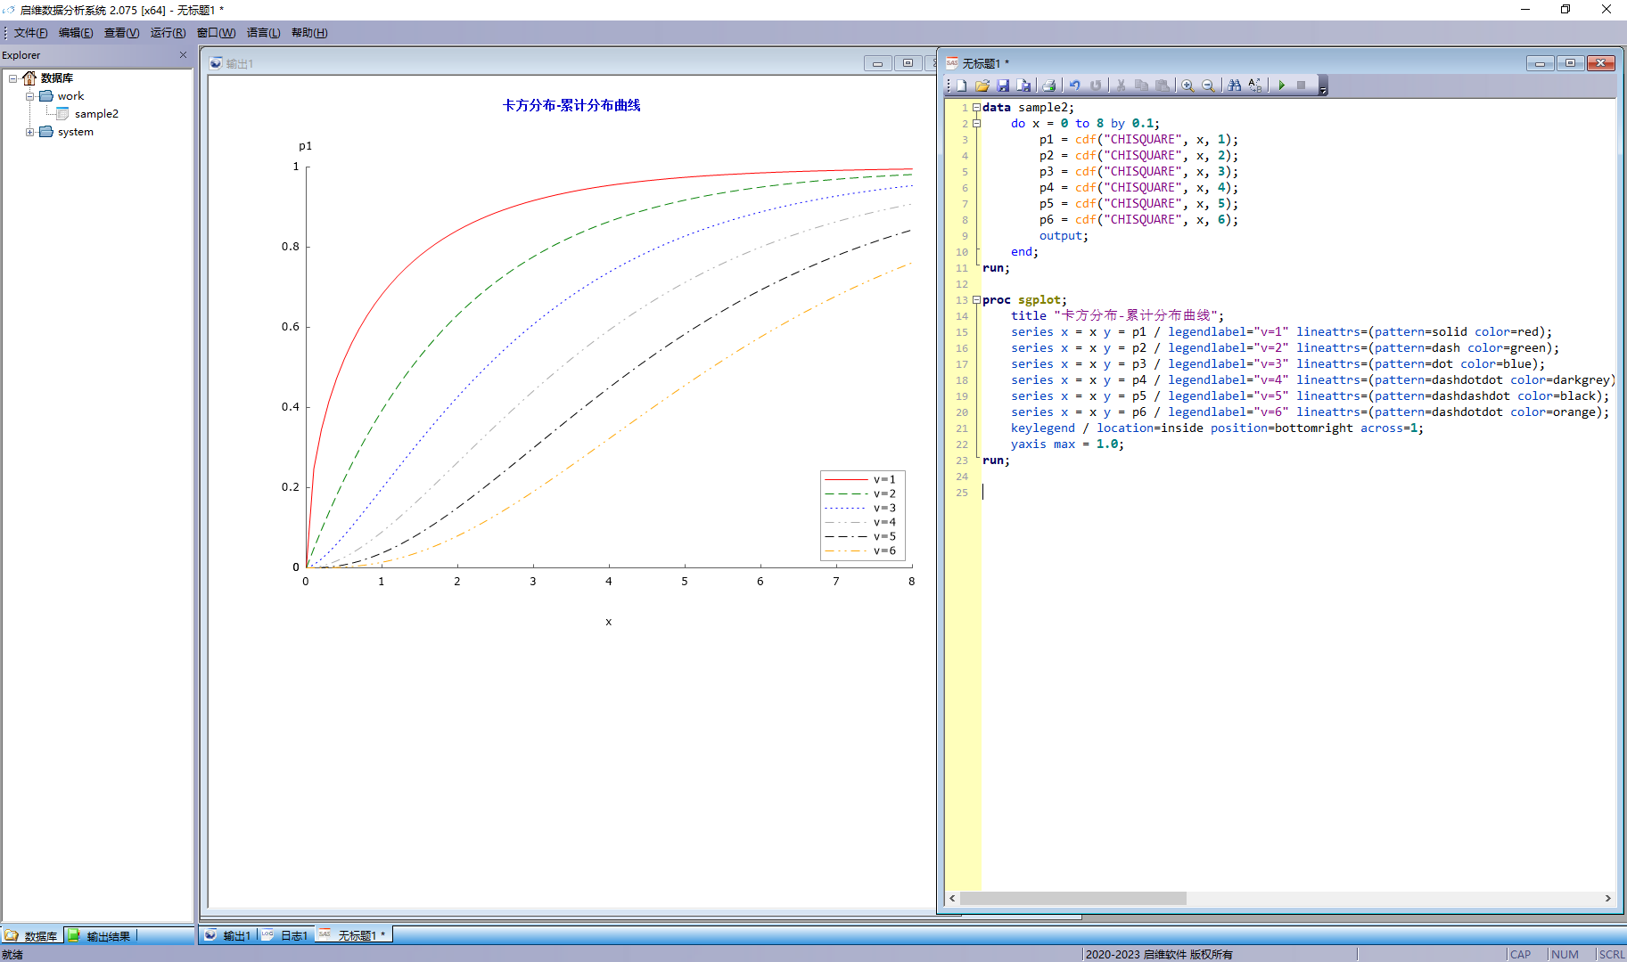The image size is (1627, 962).
Task: Click the title statement on line 14
Action: click(x=1117, y=316)
